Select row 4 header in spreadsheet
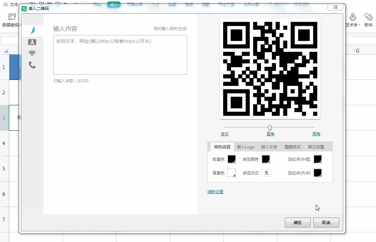 (x=4, y=143)
